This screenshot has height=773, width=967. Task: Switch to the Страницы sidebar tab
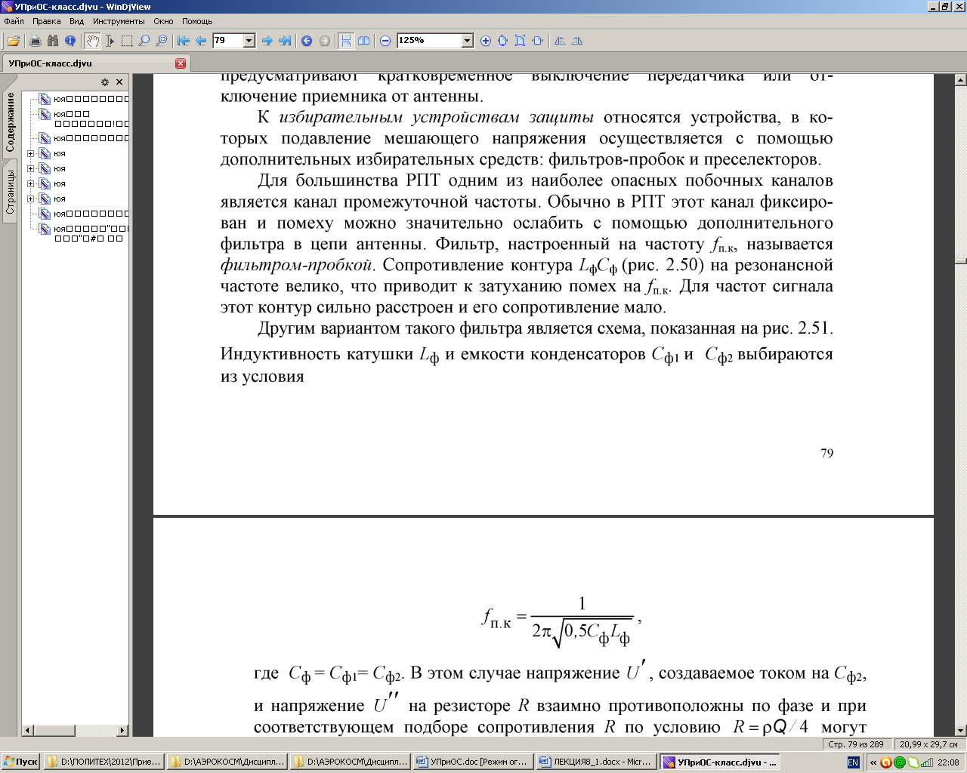[x=11, y=191]
